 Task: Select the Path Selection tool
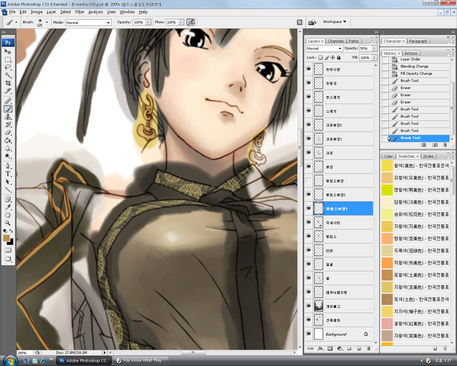coord(8,182)
